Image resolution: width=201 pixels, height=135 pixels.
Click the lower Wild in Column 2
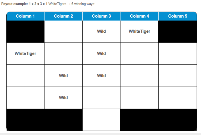[x=63, y=98]
